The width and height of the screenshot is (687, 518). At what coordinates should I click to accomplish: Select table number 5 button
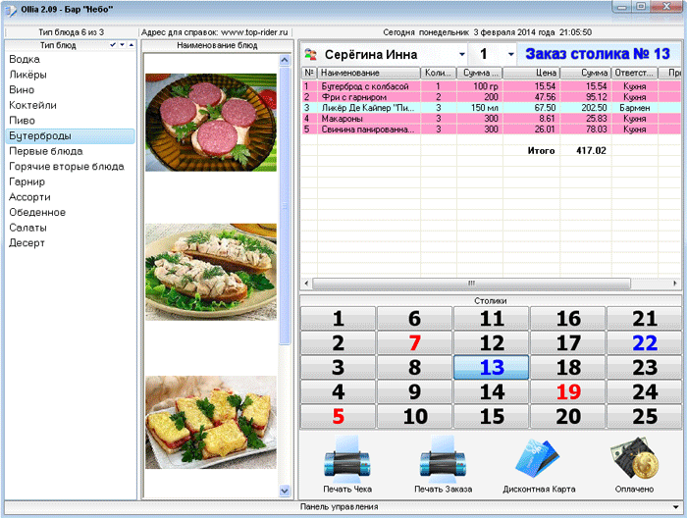click(338, 416)
